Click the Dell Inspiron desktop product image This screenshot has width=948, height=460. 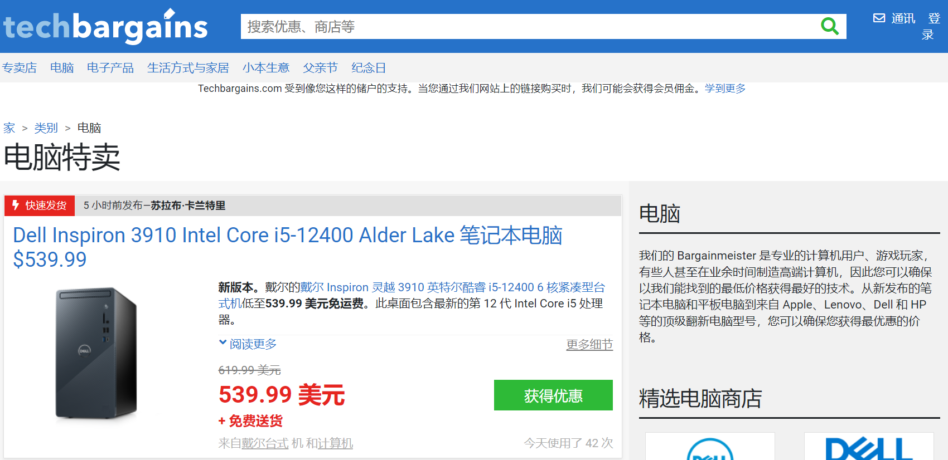pos(96,353)
